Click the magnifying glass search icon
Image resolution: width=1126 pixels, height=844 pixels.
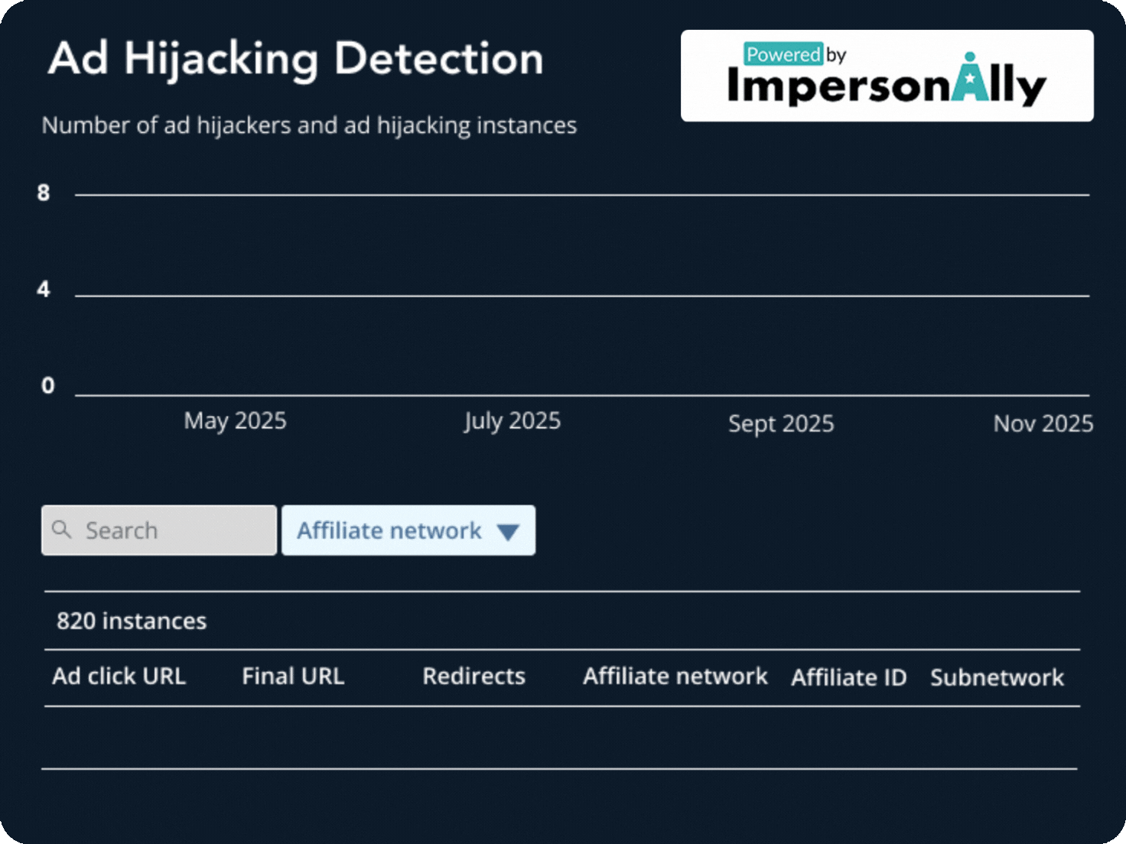coord(63,529)
